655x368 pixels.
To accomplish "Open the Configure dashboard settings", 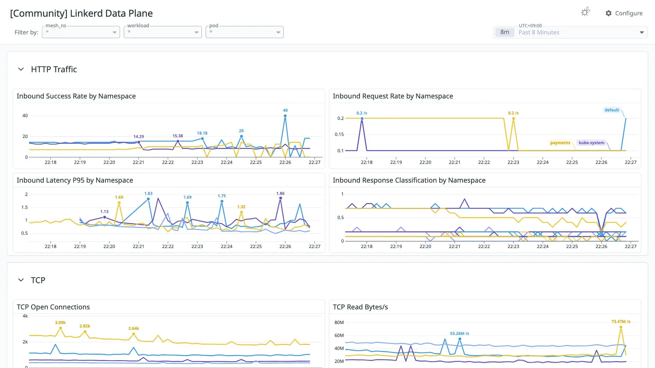I will (624, 13).
